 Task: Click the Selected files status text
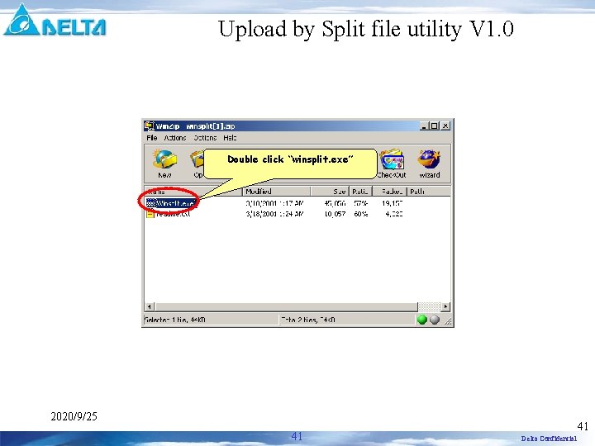tap(175, 320)
